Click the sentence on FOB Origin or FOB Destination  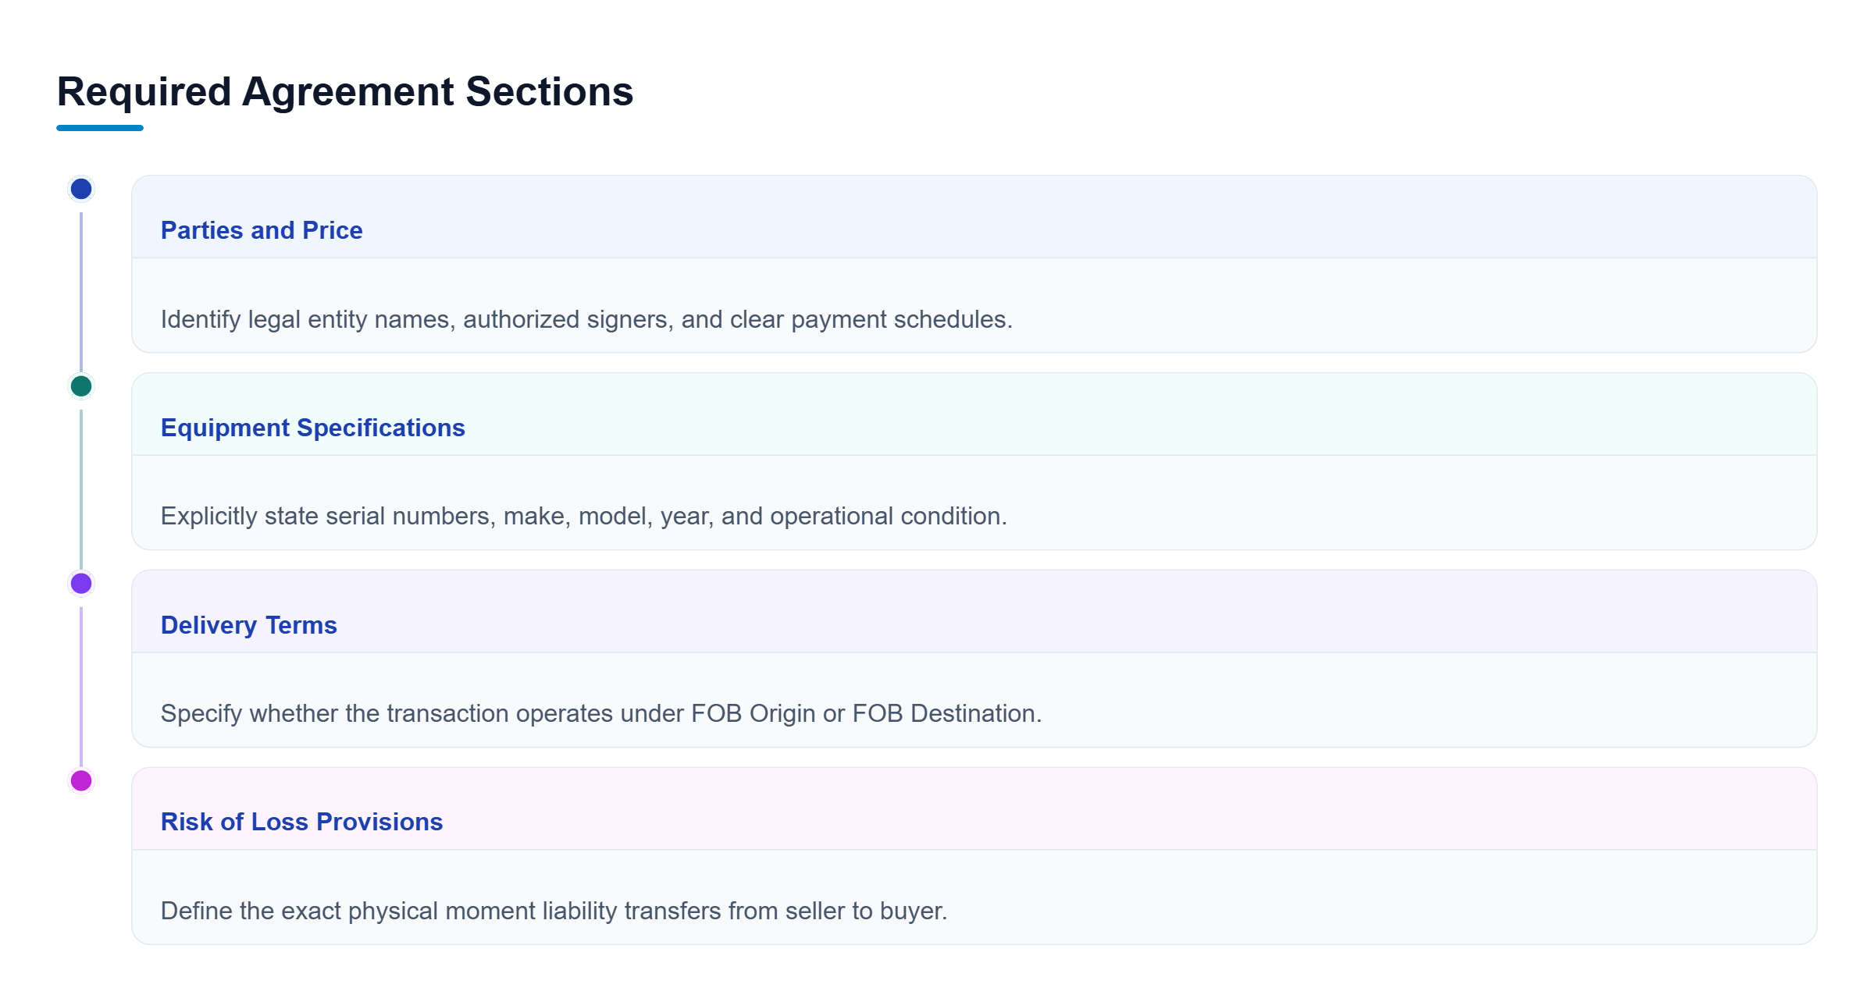pyautogui.click(x=601, y=713)
